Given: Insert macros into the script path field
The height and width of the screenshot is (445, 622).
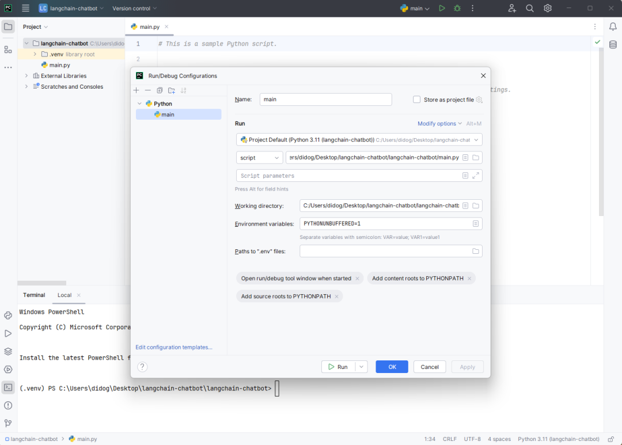Looking at the screenshot, I should [x=465, y=158].
